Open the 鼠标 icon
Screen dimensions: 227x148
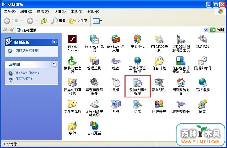click(116, 82)
